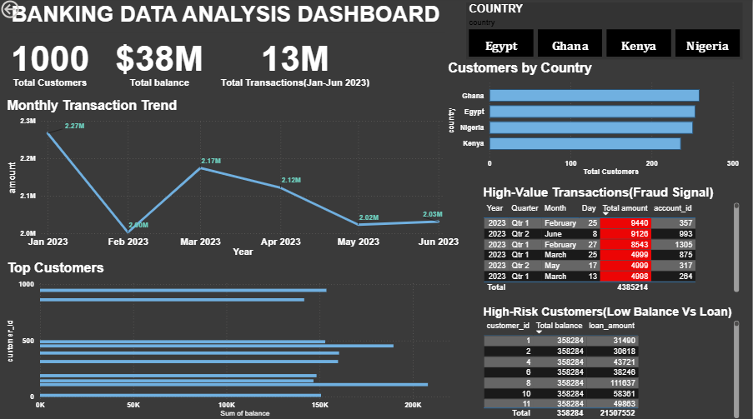Sort fraud table by Quarter column header
The image size is (753, 419).
coord(525,207)
